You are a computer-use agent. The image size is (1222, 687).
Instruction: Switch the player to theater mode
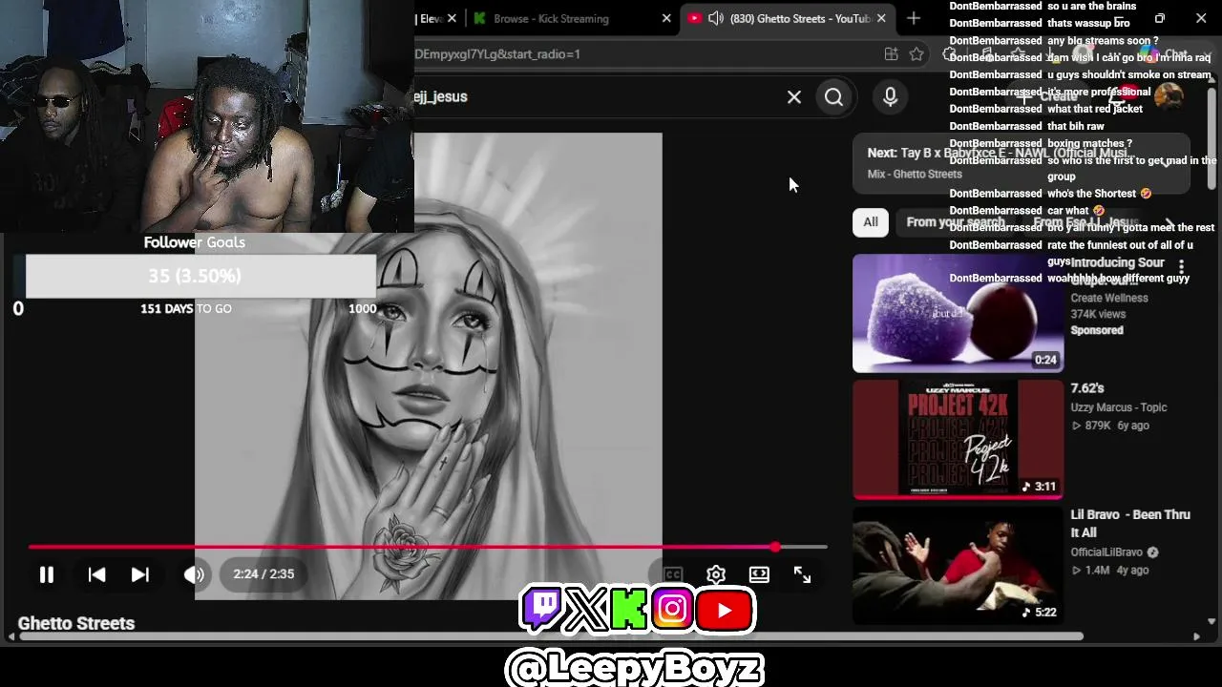[x=759, y=574]
